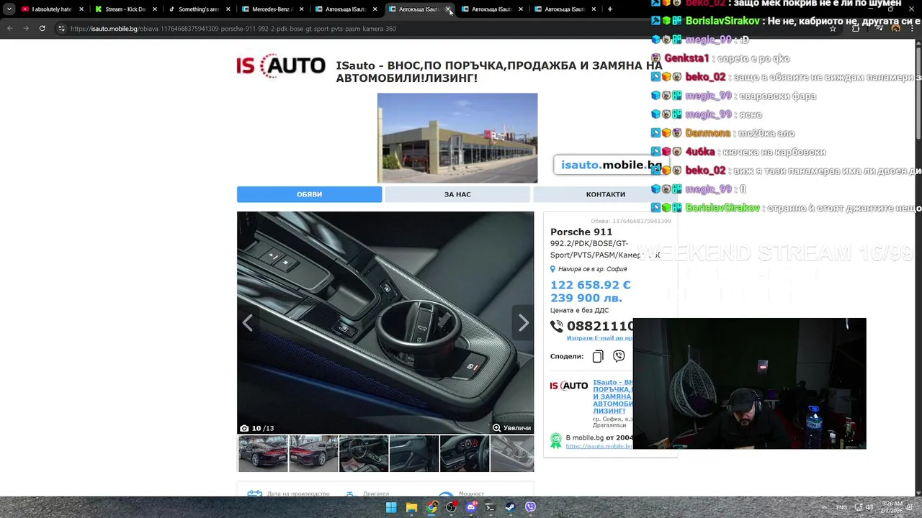Close the YouTube "I absolutely hate" tab
The image size is (922, 518).
[x=81, y=9]
